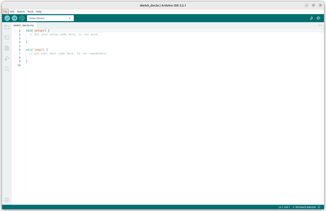
Task: Launch the Serial Monitor icon
Action: [x=319, y=18]
